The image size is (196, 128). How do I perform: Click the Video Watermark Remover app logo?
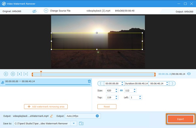pyautogui.click(x=4, y=4)
